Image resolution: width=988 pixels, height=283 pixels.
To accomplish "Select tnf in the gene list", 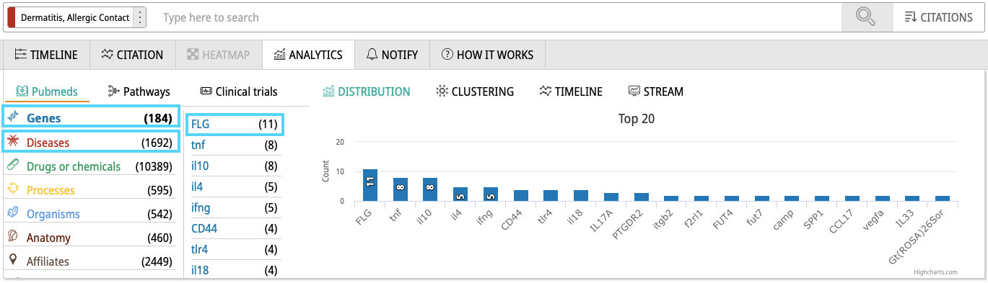I will (235, 145).
